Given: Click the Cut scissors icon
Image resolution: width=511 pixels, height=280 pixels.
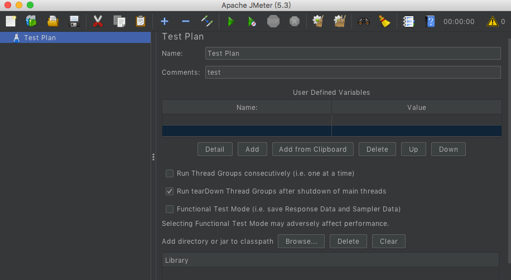Looking at the screenshot, I should 98,22.
